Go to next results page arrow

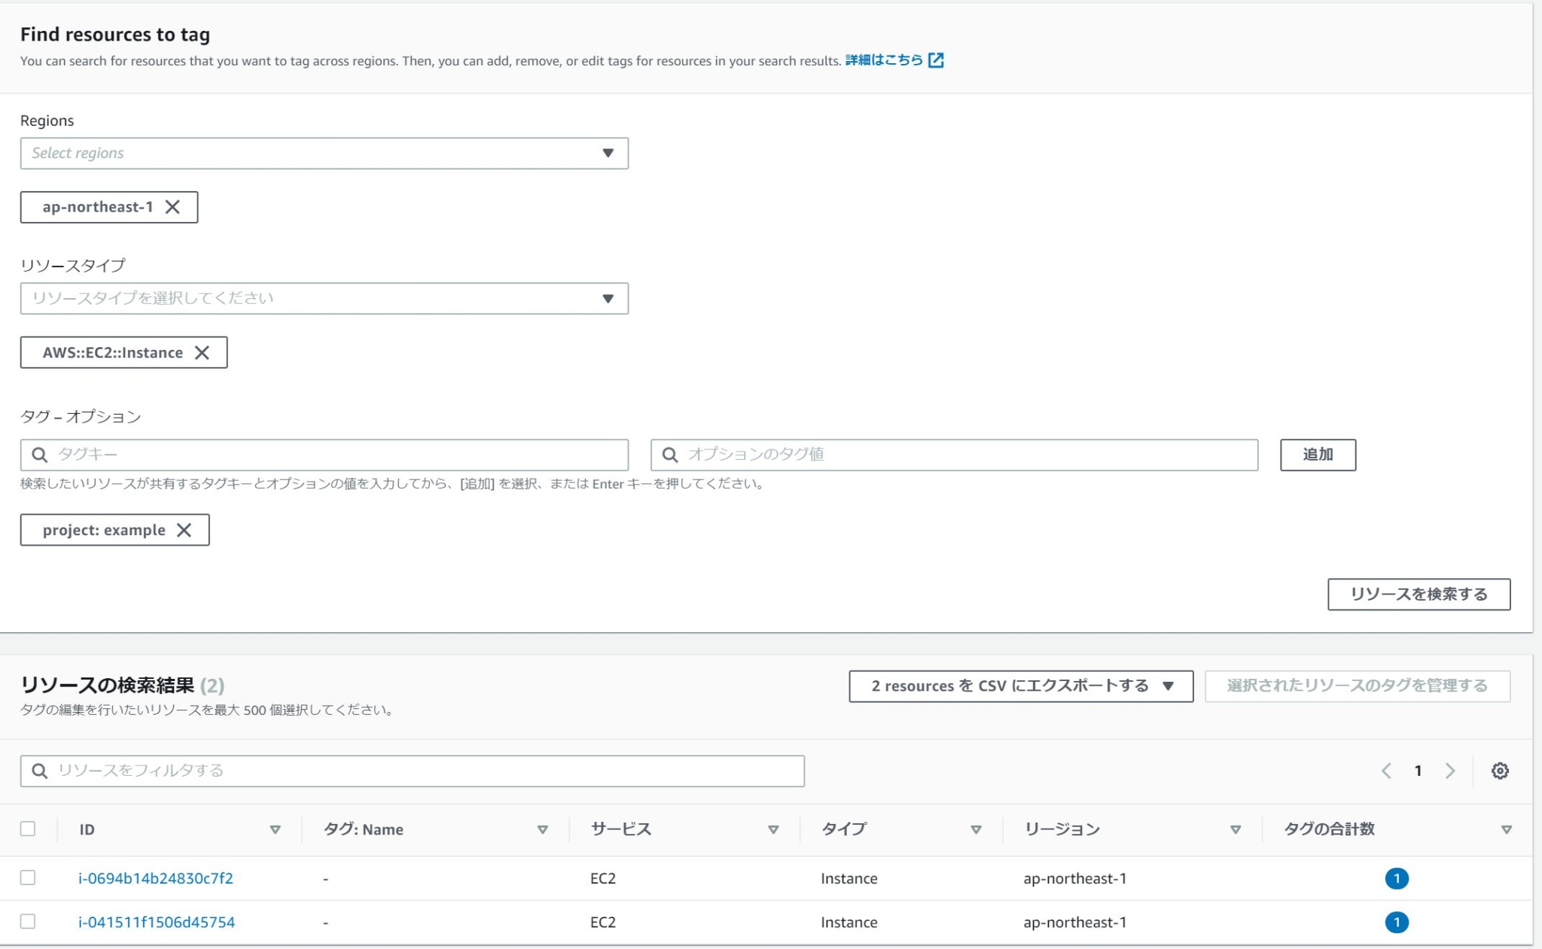1450,771
